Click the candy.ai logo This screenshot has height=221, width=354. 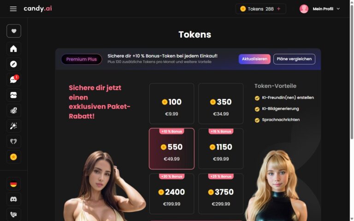point(38,9)
